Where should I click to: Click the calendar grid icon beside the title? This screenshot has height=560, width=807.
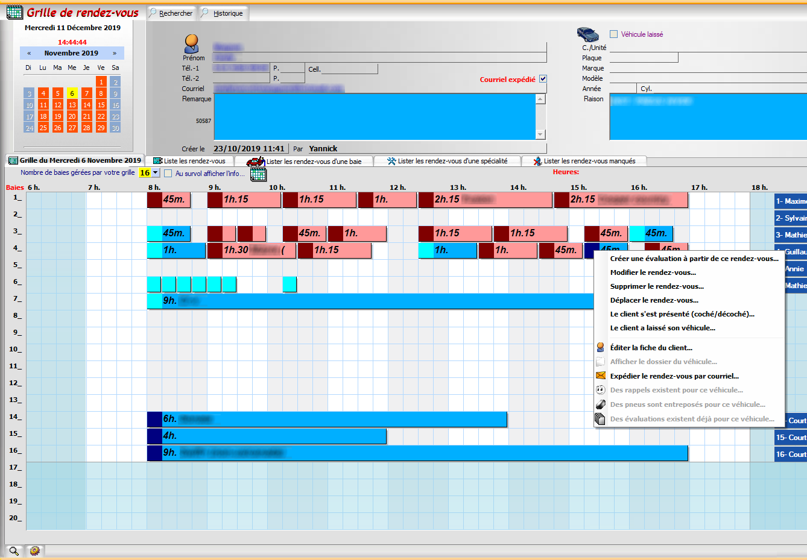[14, 13]
